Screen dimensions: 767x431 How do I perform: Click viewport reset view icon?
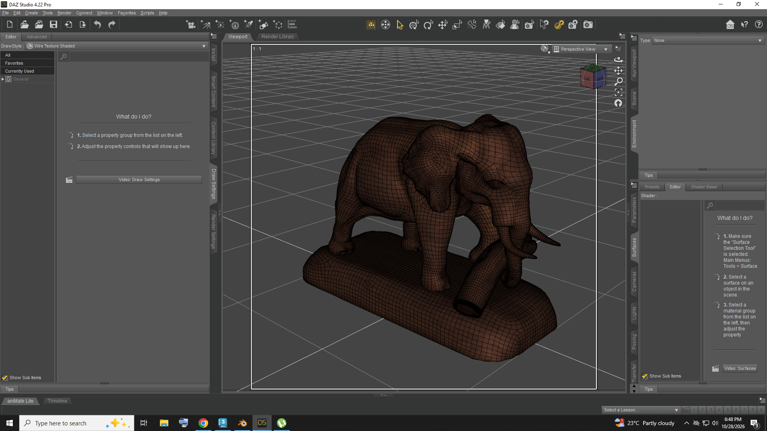(x=618, y=103)
